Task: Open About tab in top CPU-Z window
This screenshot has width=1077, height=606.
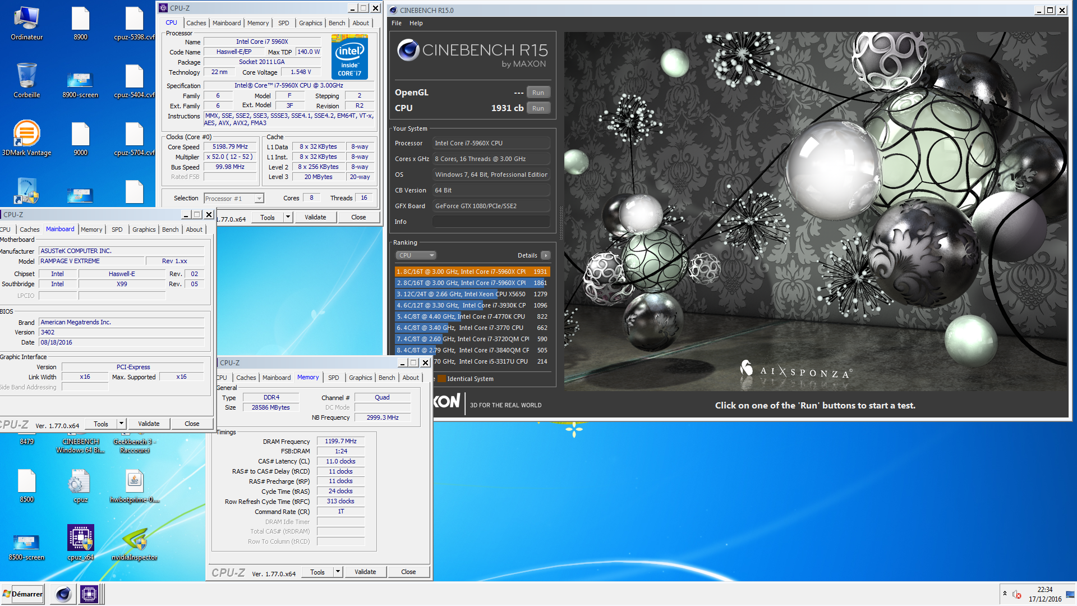Action: click(361, 23)
